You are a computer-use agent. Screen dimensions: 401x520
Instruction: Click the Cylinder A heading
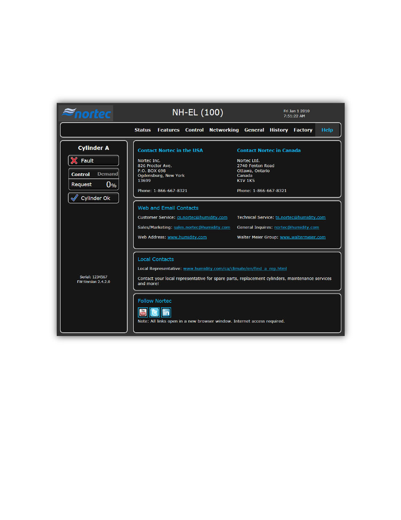[93, 148]
